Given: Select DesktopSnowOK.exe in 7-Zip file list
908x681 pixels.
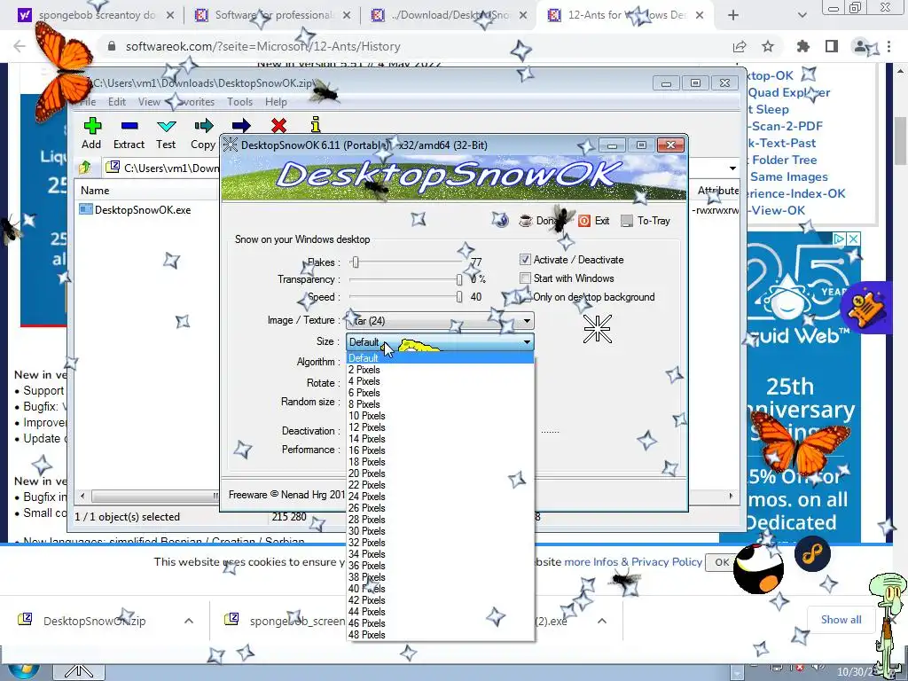Looking at the screenshot, I should point(143,209).
